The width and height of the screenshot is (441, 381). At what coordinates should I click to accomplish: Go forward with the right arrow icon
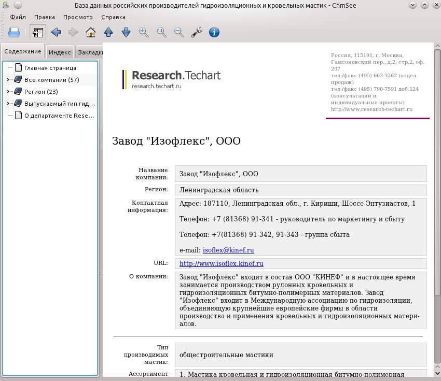[73, 32]
